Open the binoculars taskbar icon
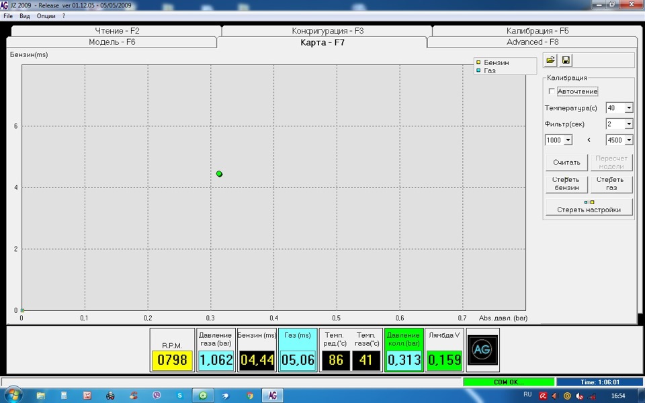Screen dimensions: 645x403 110,396
